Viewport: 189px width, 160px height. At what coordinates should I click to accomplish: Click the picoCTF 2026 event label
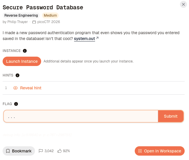click(x=49, y=22)
